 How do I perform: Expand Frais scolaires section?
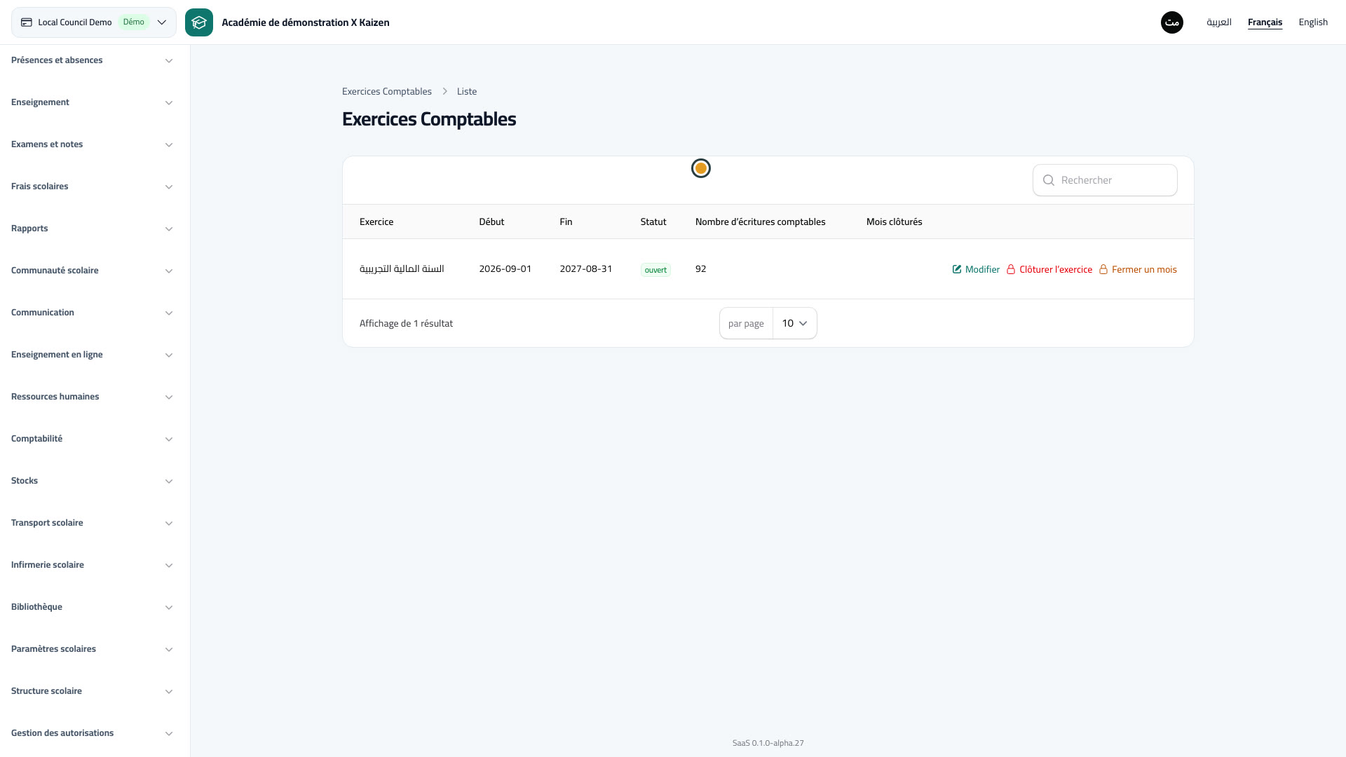pos(92,186)
